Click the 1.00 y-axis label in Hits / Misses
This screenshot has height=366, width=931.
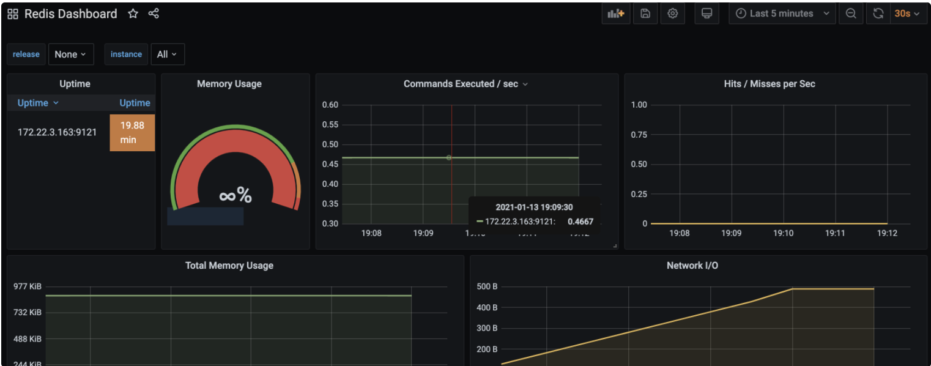[639, 105]
